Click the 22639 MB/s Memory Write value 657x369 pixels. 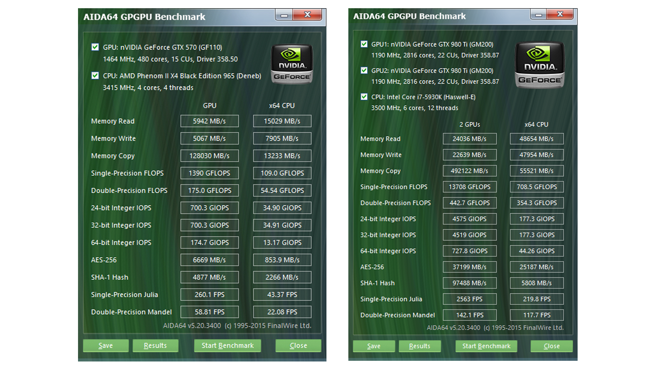click(x=469, y=155)
